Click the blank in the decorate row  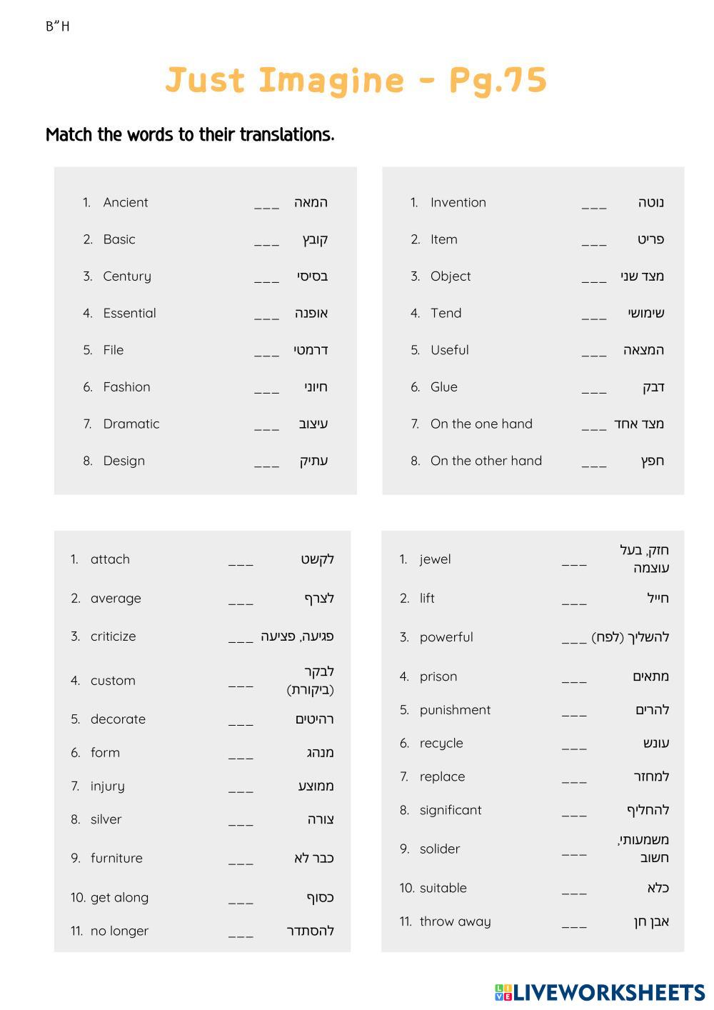tap(241, 720)
